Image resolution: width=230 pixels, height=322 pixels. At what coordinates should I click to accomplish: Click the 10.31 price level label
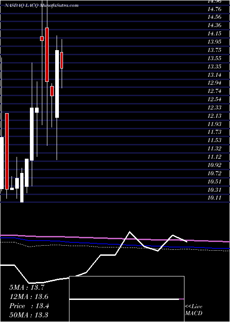tap(214, 190)
